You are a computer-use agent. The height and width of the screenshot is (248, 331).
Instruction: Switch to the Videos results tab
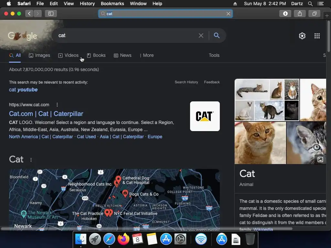tap(69, 56)
